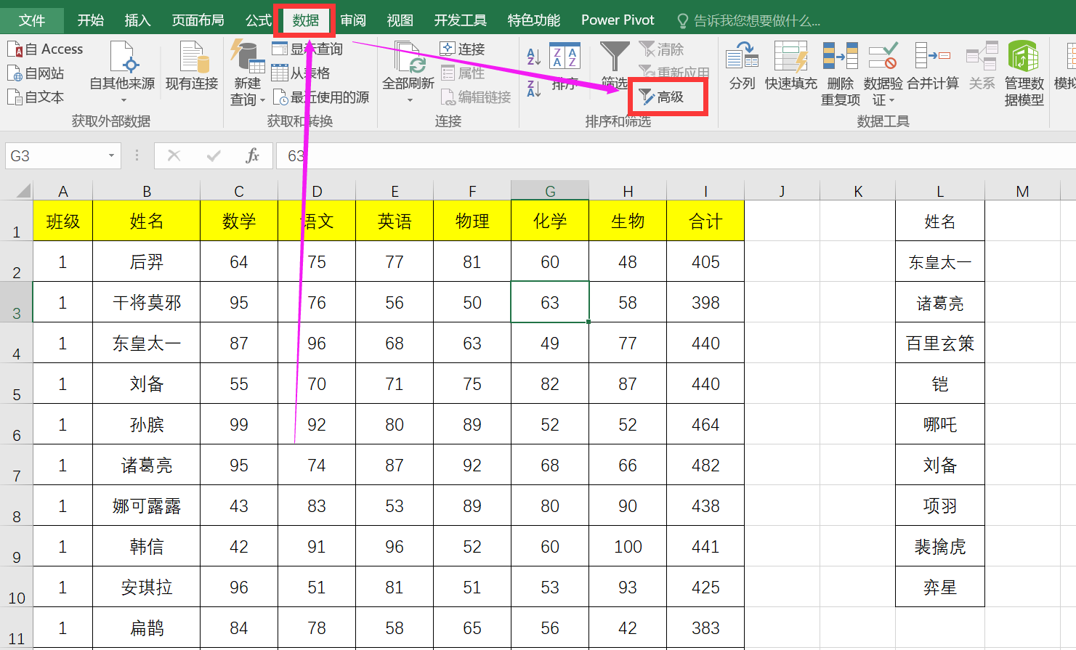Toggle the 筛选 filter funnel
1076x650 pixels.
(x=615, y=65)
